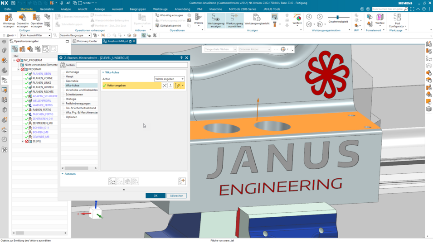
Task: Click play backward button in Werkzeugweganimation
Action: 309,17
